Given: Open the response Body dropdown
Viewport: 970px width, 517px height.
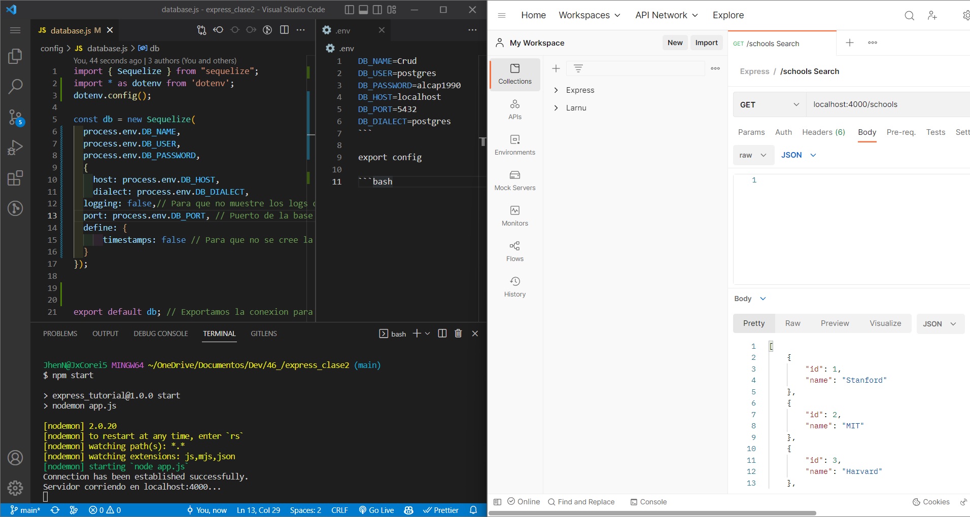Looking at the screenshot, I should pyautogui.click(x=750, y=299).
